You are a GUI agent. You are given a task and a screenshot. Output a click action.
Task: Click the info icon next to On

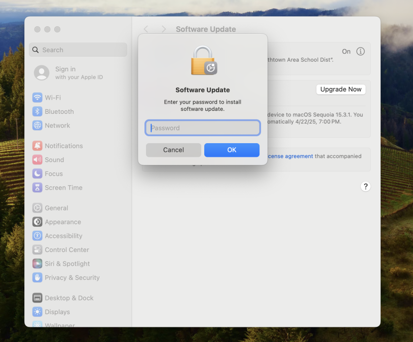point(360,51)
